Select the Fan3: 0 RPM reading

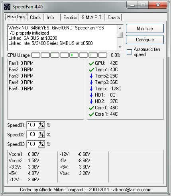(21, 76)
